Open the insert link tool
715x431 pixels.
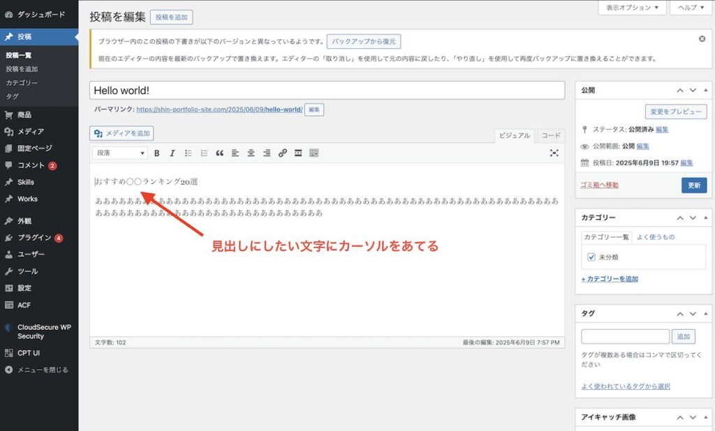(281, 153)
